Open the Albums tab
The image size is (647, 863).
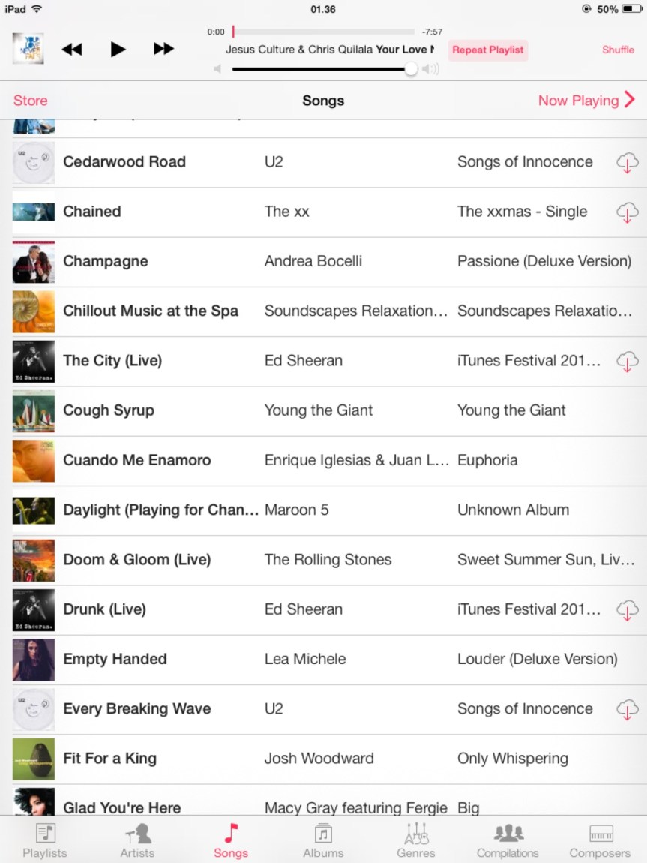(x=323, y=840)
